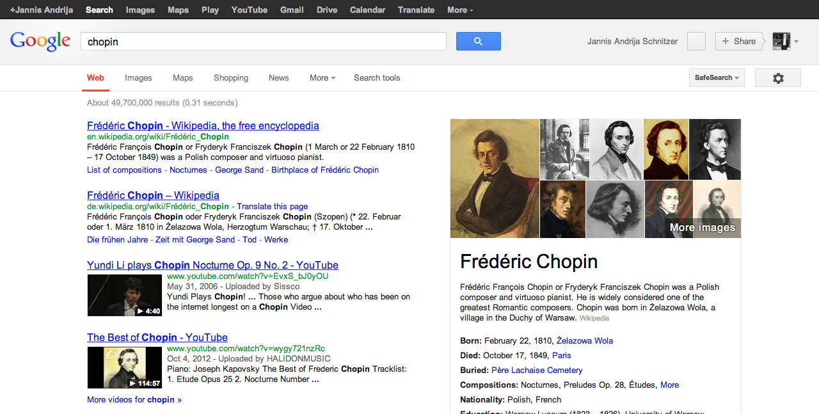
Task: Click inside the chopin search field
Action: click(263, 42)
